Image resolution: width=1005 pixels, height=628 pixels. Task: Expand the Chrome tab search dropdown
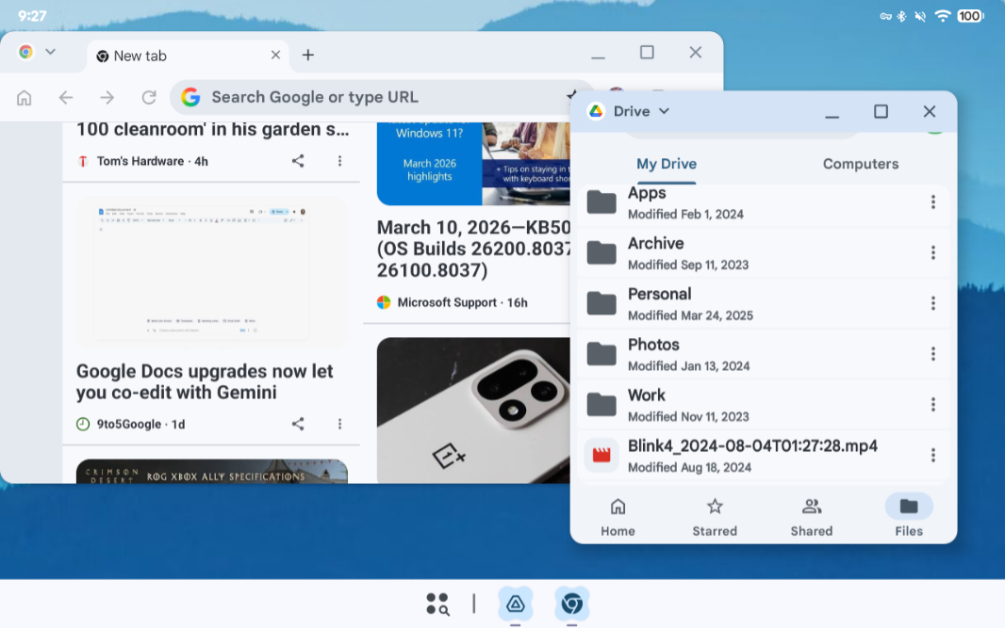(50, 52)
